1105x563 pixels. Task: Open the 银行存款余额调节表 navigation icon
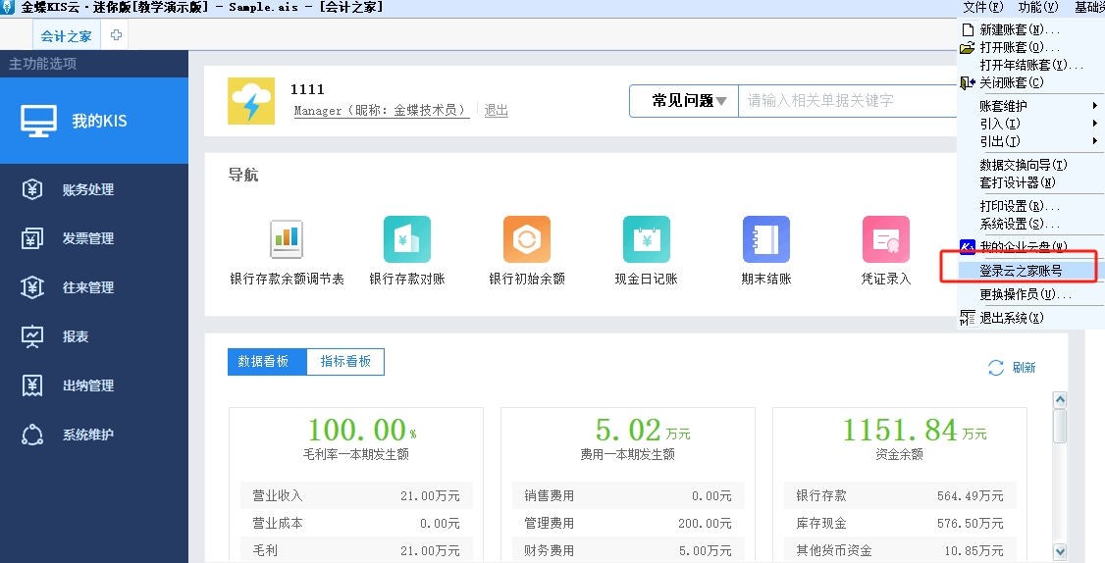[287, 239]
